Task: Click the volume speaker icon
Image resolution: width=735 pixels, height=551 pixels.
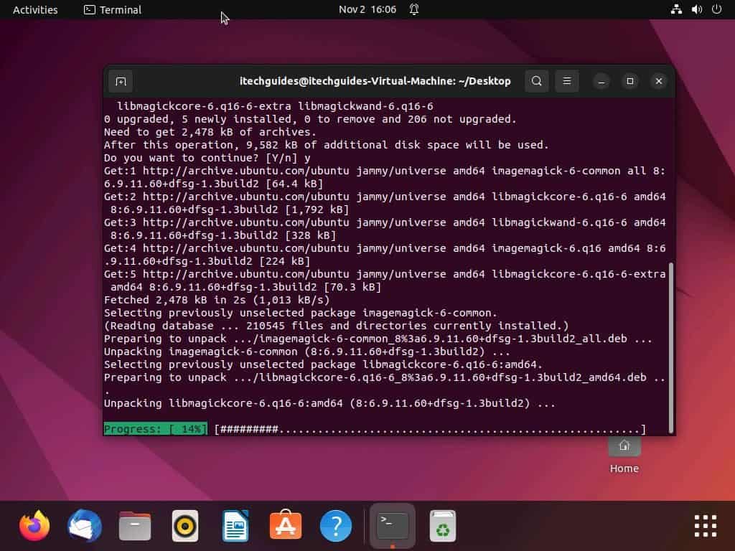Action: point(696,9)
